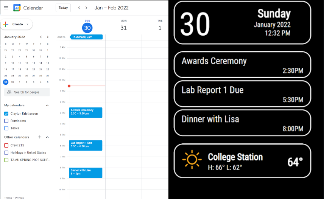The width and height of the screenshot is (324, 199).
Task: Open the Create button dropdown
Action: [27, 24]
